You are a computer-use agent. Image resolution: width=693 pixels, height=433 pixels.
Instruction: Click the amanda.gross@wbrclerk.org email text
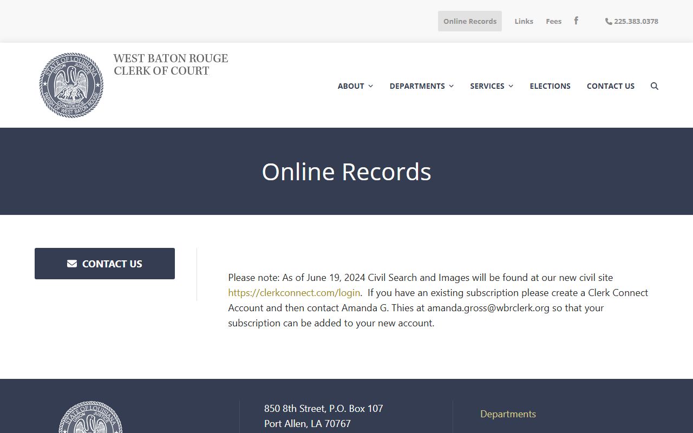click(x=488, y=308)
